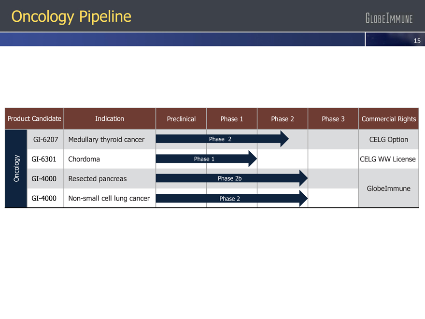Select the Medullary thyroid cancer indication
The image size is (425, 319).
[x=106, y=140]
